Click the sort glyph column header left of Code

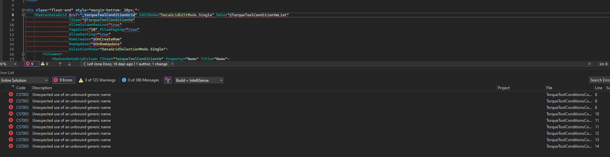(x=13, y=87)
